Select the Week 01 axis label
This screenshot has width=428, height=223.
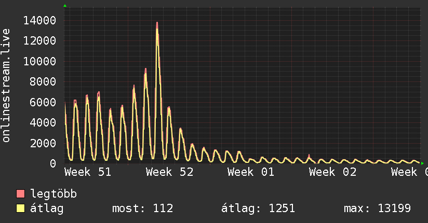(251, 172)
